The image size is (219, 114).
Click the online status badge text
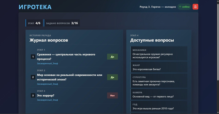tap(186, 7)
